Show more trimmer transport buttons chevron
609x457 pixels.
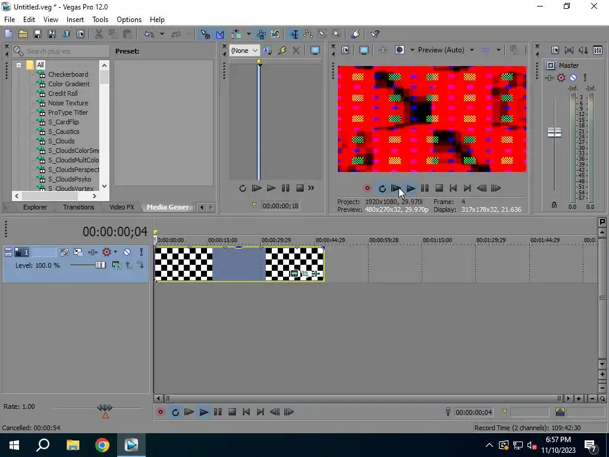tap(311, 188)
